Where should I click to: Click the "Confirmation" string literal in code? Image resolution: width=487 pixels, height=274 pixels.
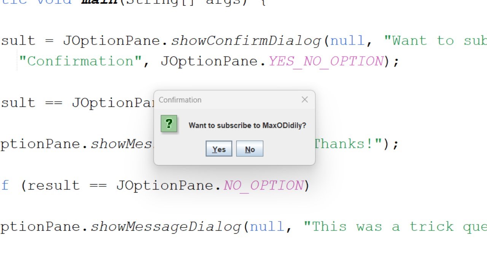coord(81,61)
